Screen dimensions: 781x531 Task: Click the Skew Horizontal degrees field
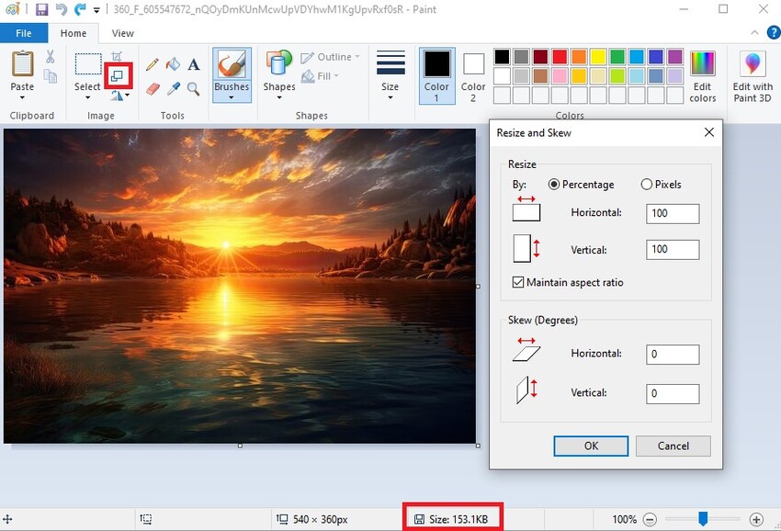tap(673, 355)
